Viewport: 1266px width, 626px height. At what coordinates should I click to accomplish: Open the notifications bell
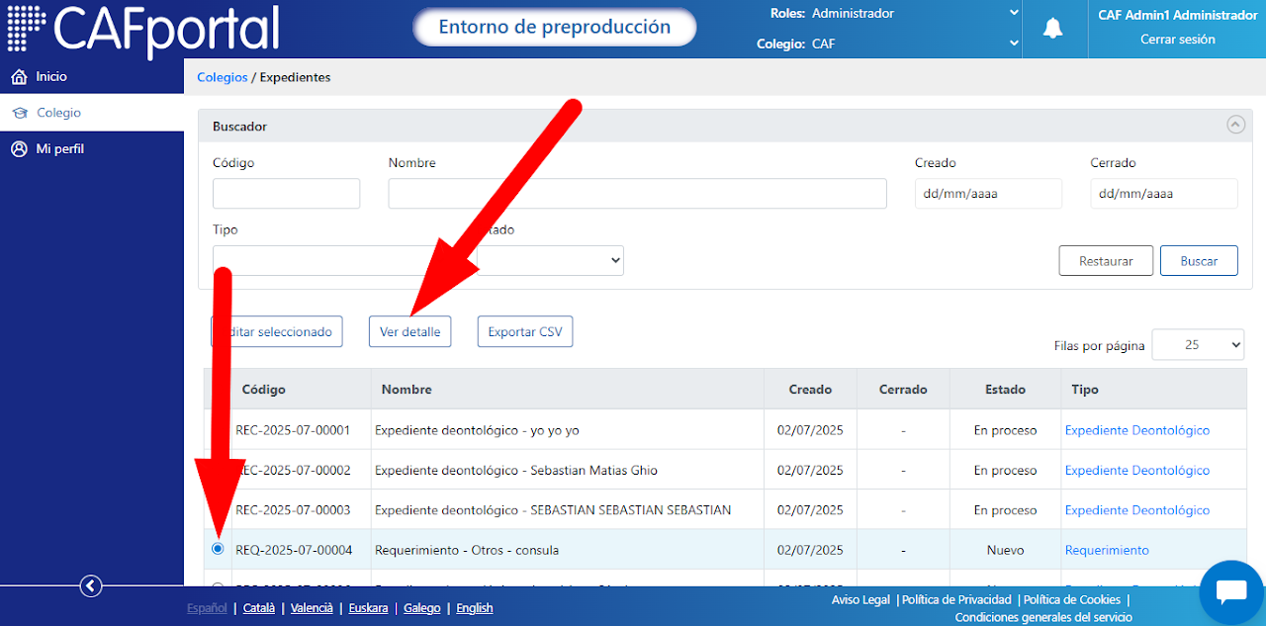[x=1052, y=29]
